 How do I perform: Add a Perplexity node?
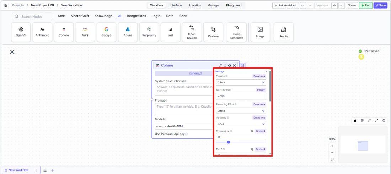149,32
